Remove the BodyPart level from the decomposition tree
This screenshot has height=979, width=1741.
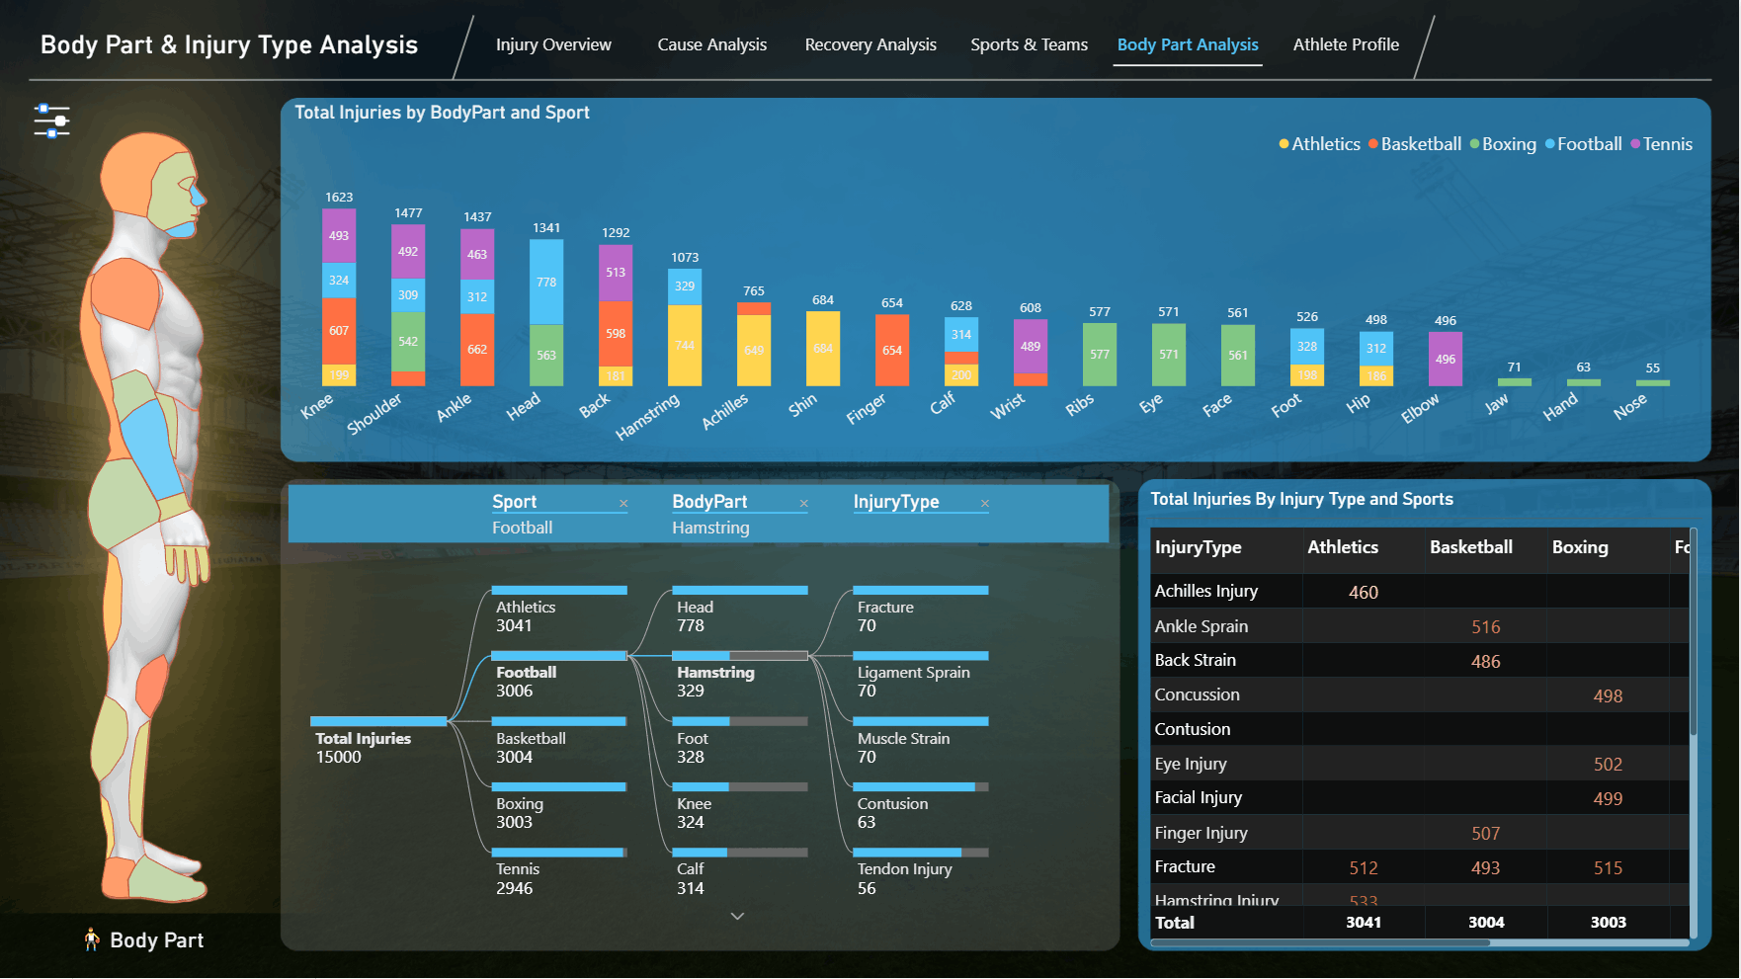click(803, 504)
